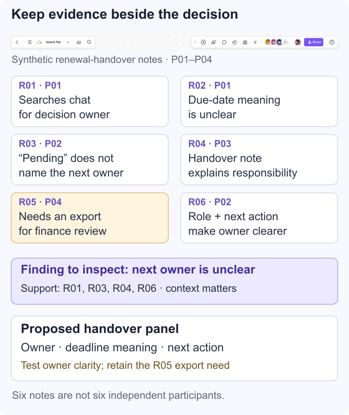
Task: Click the cloud sync status icon
Action: point(39,42)
